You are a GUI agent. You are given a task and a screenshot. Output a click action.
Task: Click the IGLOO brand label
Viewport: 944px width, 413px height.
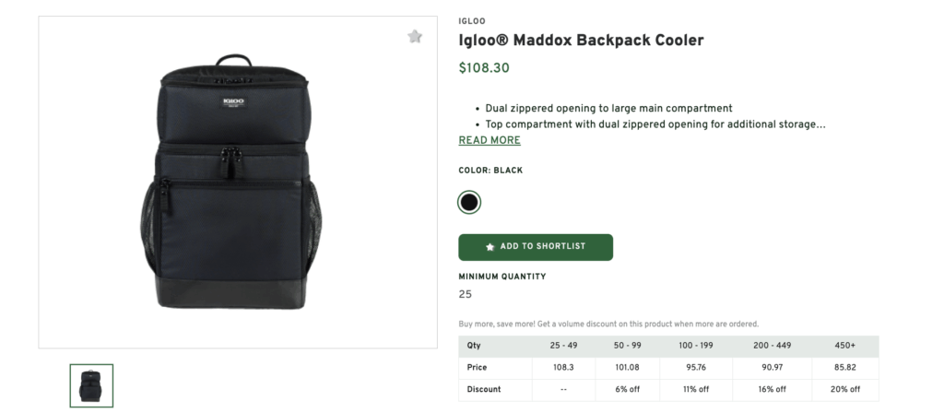click(472, 21)
